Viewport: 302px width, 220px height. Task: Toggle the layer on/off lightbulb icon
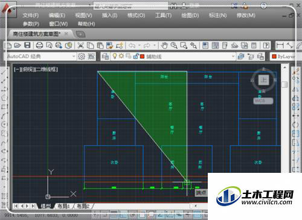[115, 56]
